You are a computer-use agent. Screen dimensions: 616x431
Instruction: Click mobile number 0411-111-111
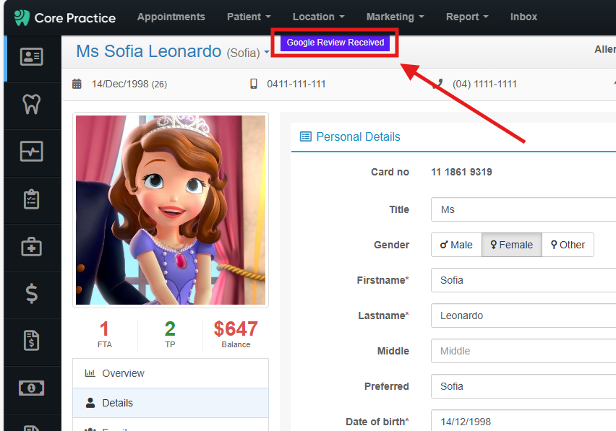(x=296, y=84)
